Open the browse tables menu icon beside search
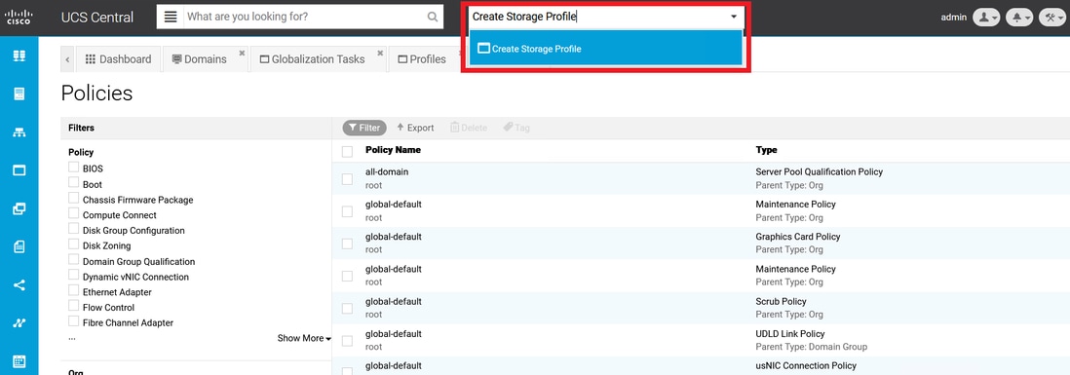This screenshot has width=1070, height=375. 171,17
